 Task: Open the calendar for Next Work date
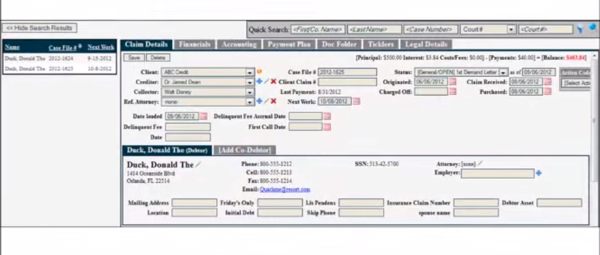[x=356, y=101]
